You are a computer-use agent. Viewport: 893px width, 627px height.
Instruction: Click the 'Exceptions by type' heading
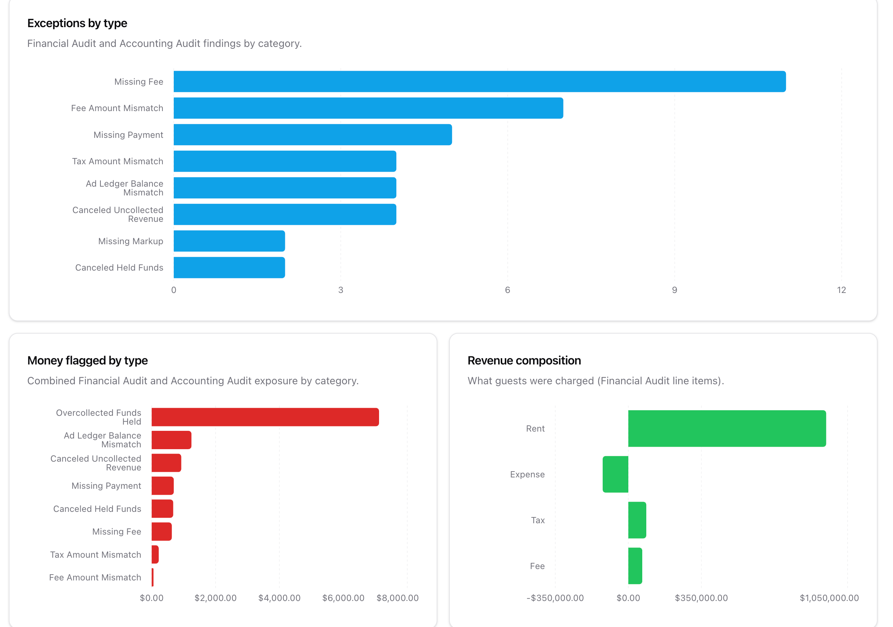coord(77,23)
